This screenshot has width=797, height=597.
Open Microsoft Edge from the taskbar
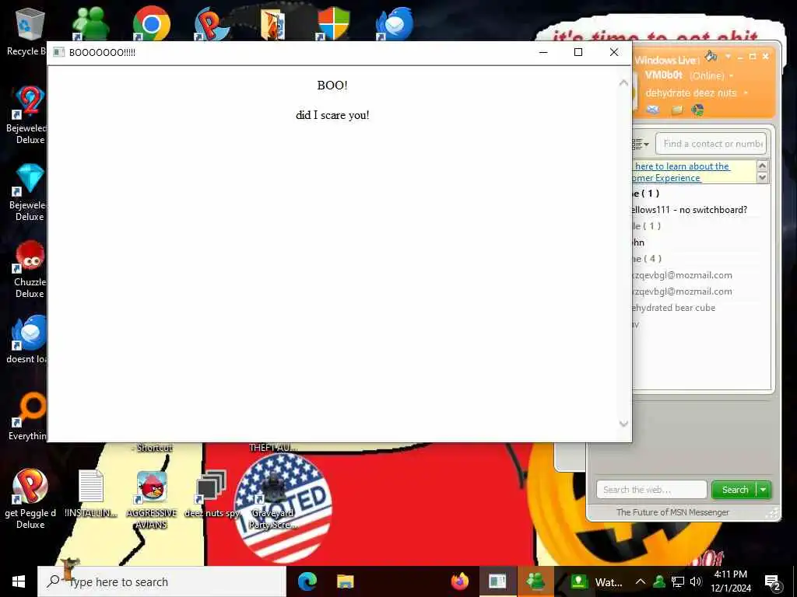[x=307, y=581]
